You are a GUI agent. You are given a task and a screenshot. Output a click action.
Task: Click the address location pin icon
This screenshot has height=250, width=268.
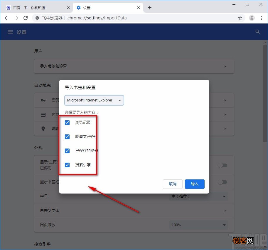pos(43,129)
